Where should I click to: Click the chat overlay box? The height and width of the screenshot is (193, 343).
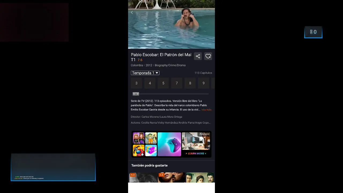[x=53, y=167]
